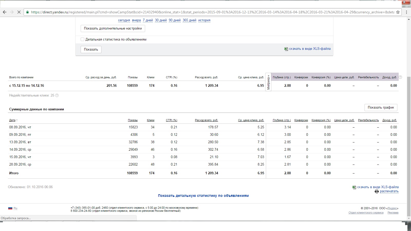
Task: Enable Детальная статистика по объявлениям checkbox
Action: tap(82, 39)
